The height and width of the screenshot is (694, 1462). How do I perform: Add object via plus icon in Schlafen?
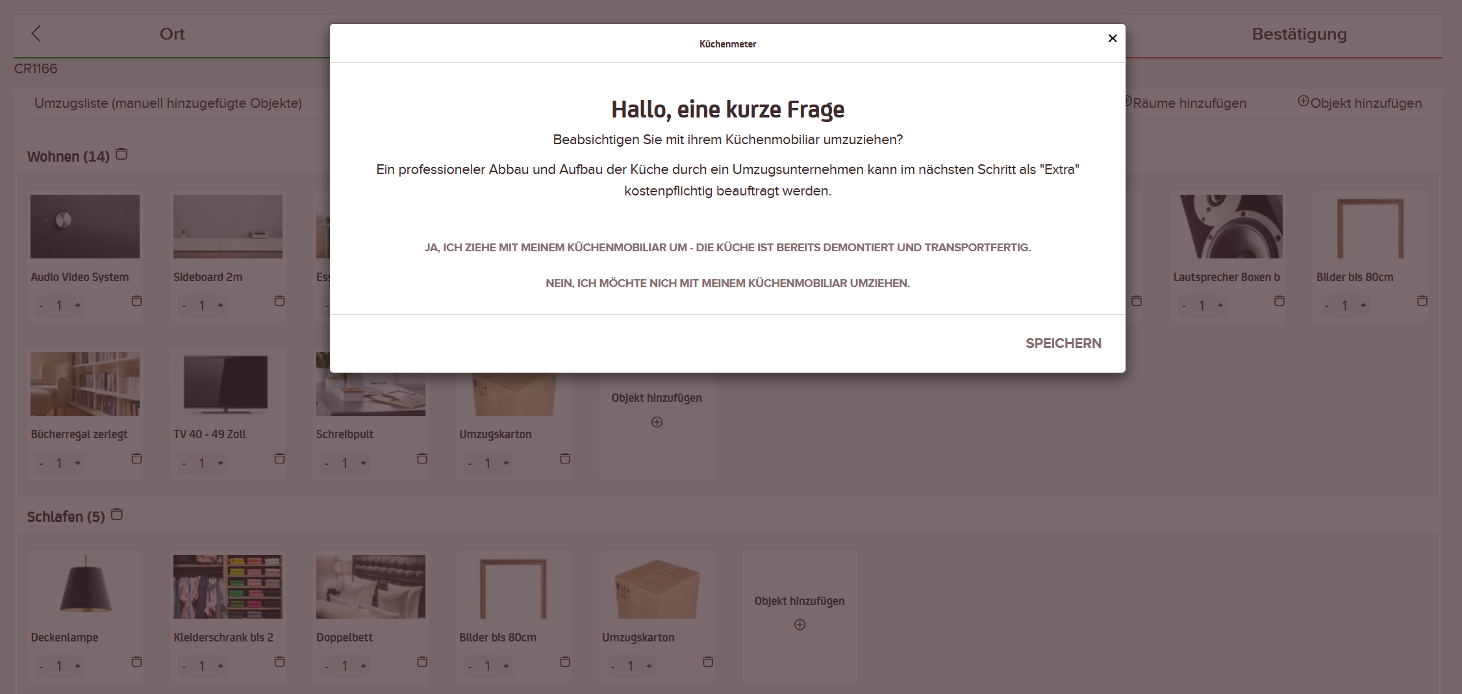[x=800, y=625]
